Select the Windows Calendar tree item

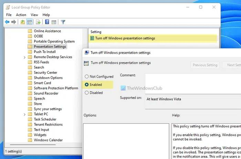48,140
